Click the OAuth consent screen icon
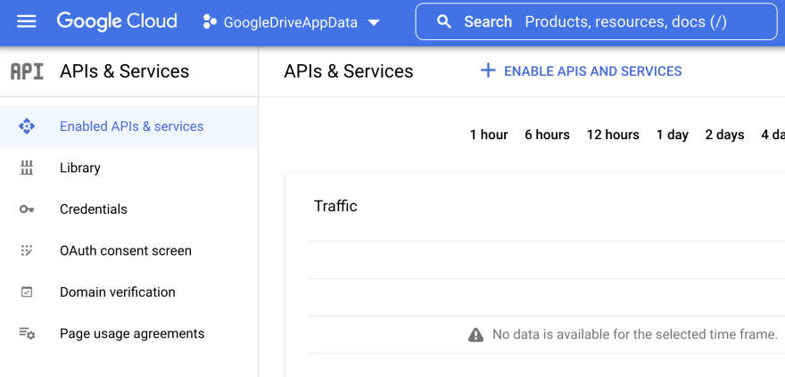This screenshot has height=377, width=785. click(x=27, y=250)
